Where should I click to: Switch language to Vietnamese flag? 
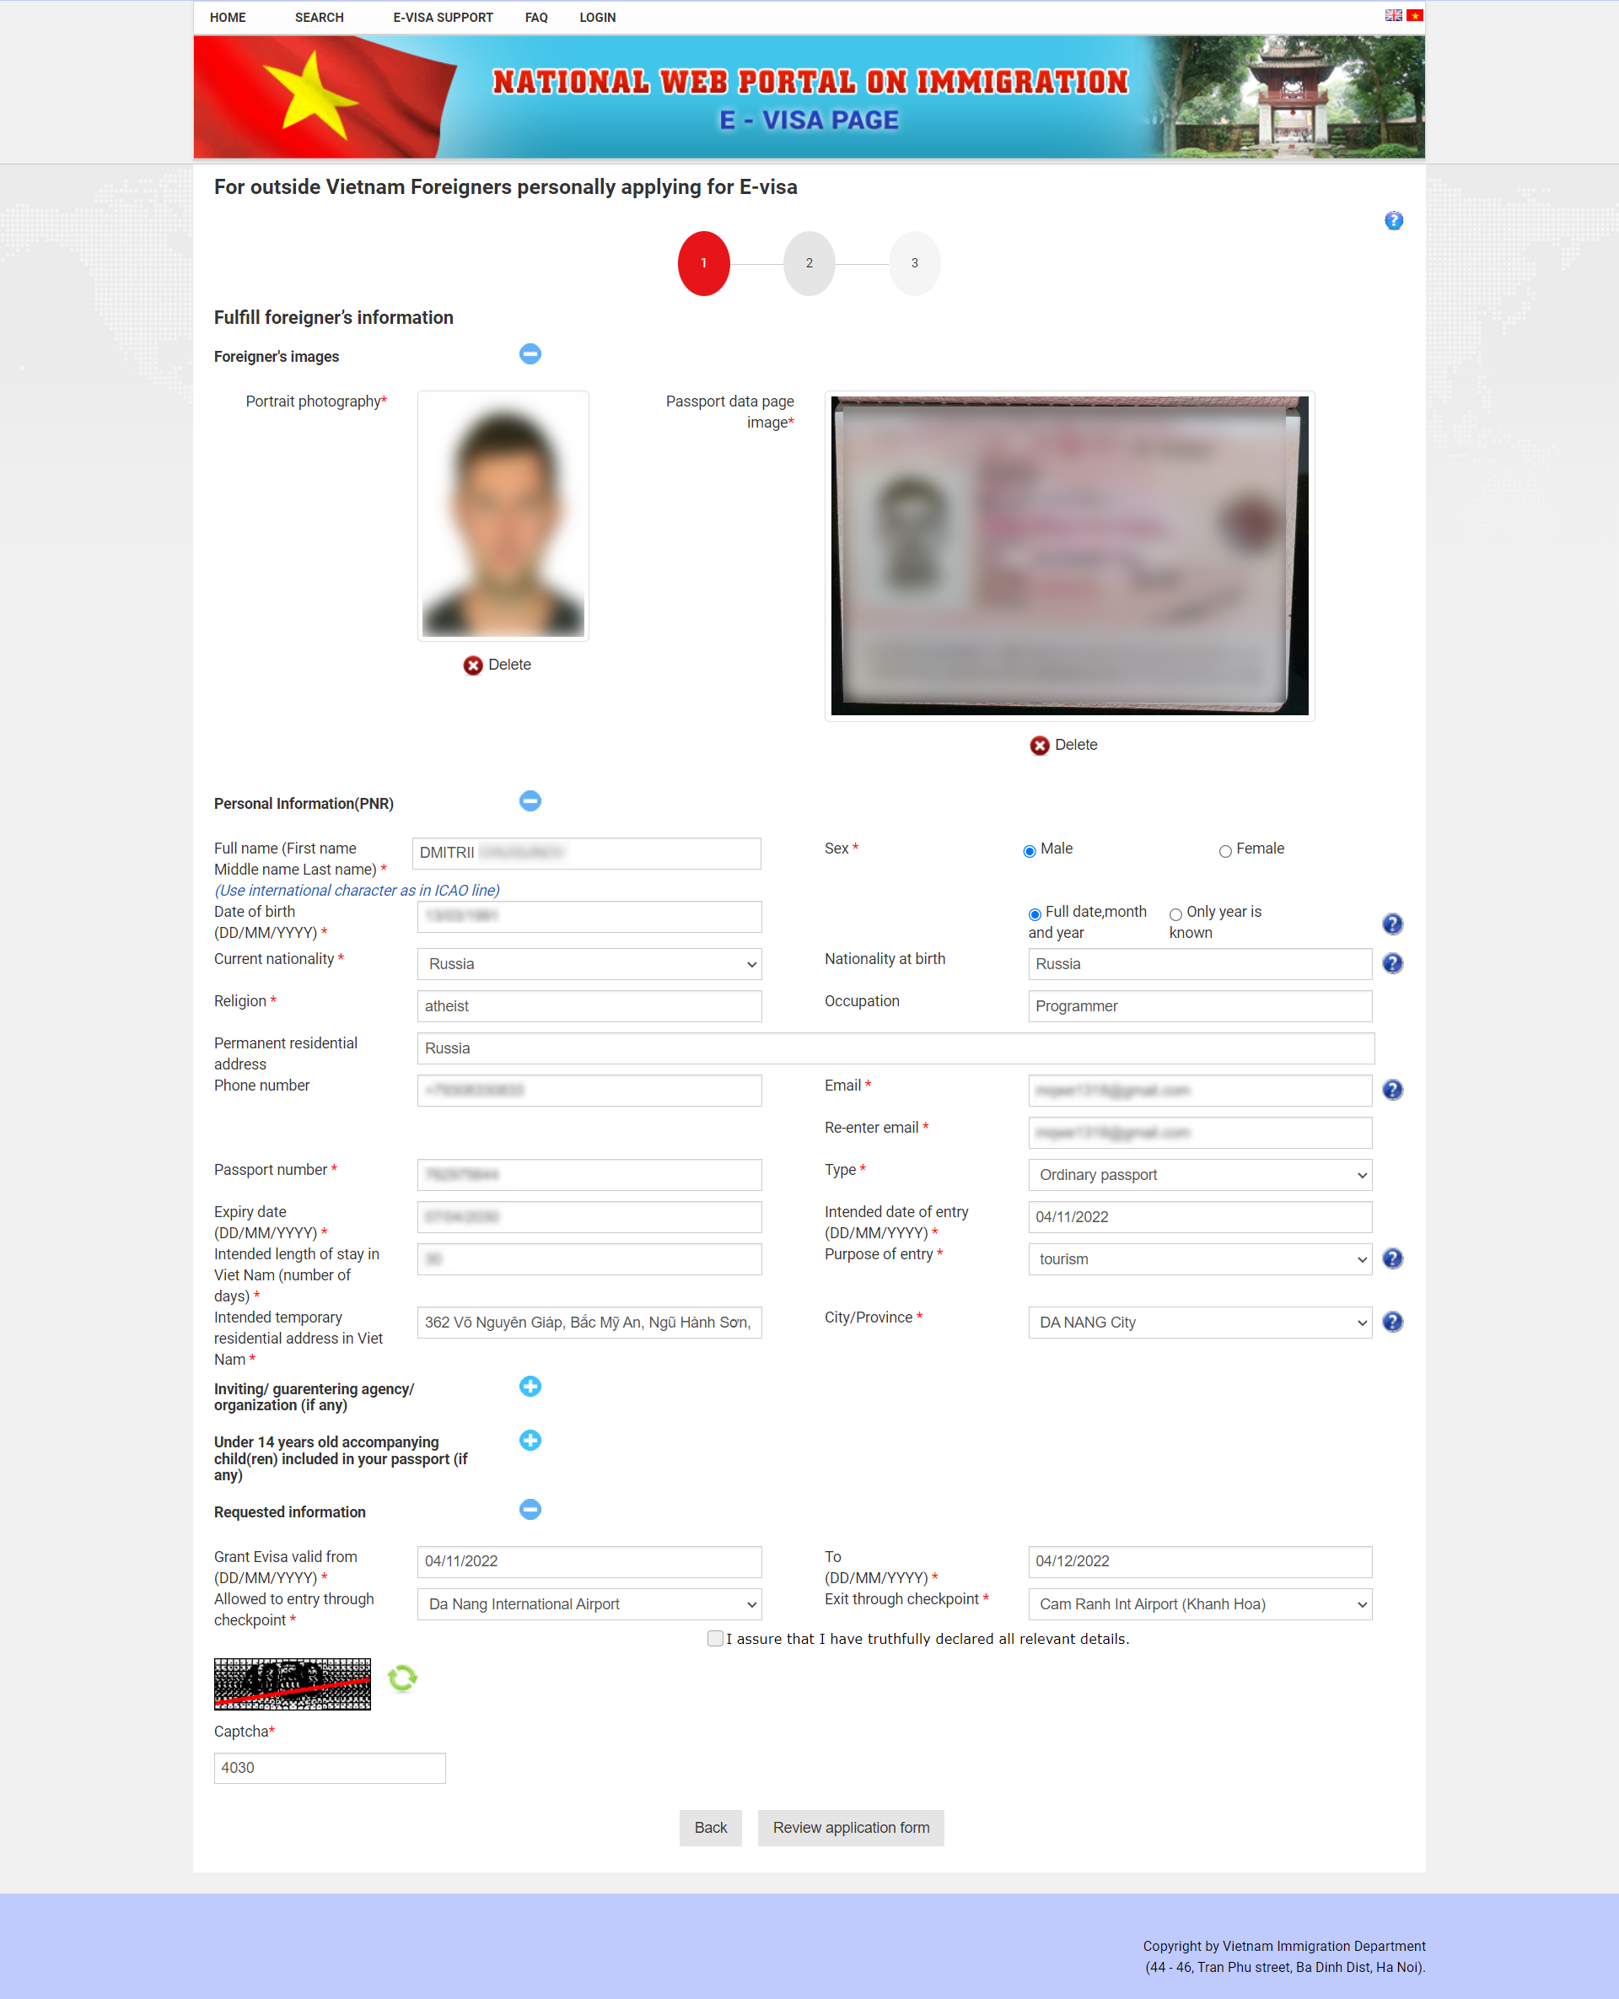point(1414,15)
